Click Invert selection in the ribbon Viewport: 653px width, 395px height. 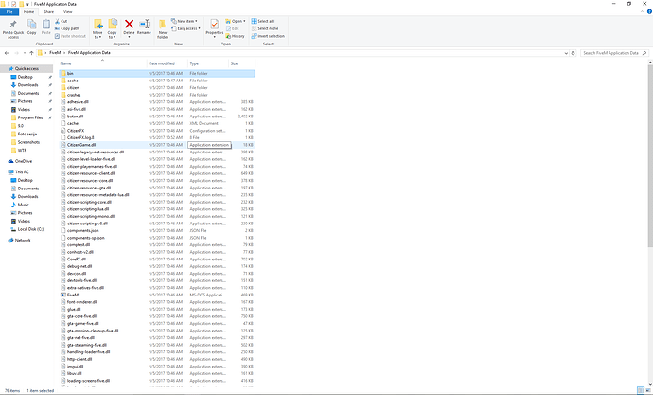click(x=268, y=36)
